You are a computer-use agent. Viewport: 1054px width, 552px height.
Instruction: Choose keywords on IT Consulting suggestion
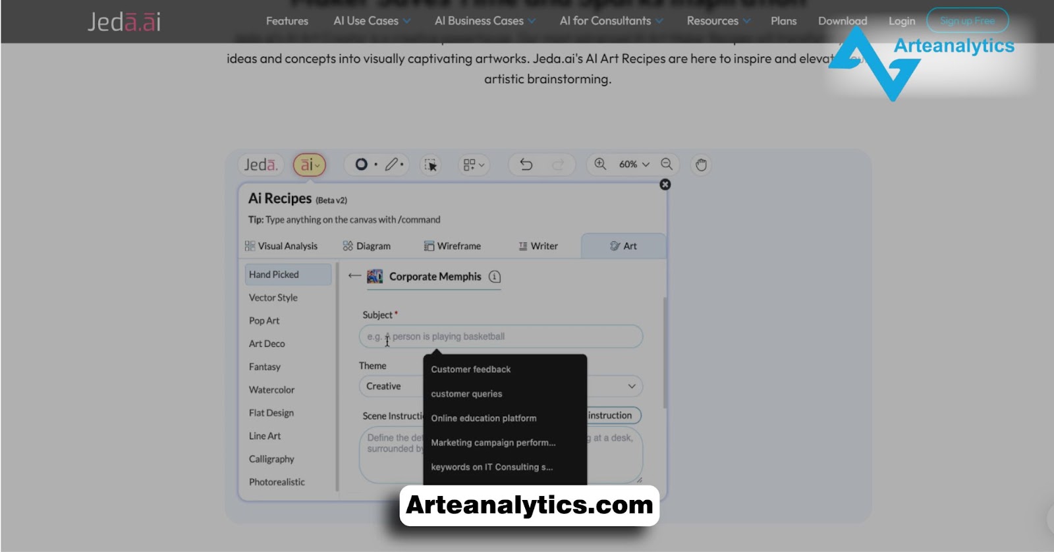coord(492,466)
